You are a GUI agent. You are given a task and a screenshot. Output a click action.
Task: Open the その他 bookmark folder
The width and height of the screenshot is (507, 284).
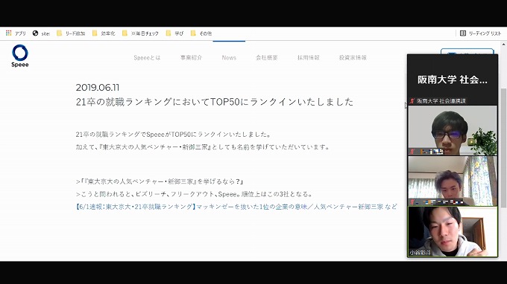pyautogui.click(x=201, y=33)
